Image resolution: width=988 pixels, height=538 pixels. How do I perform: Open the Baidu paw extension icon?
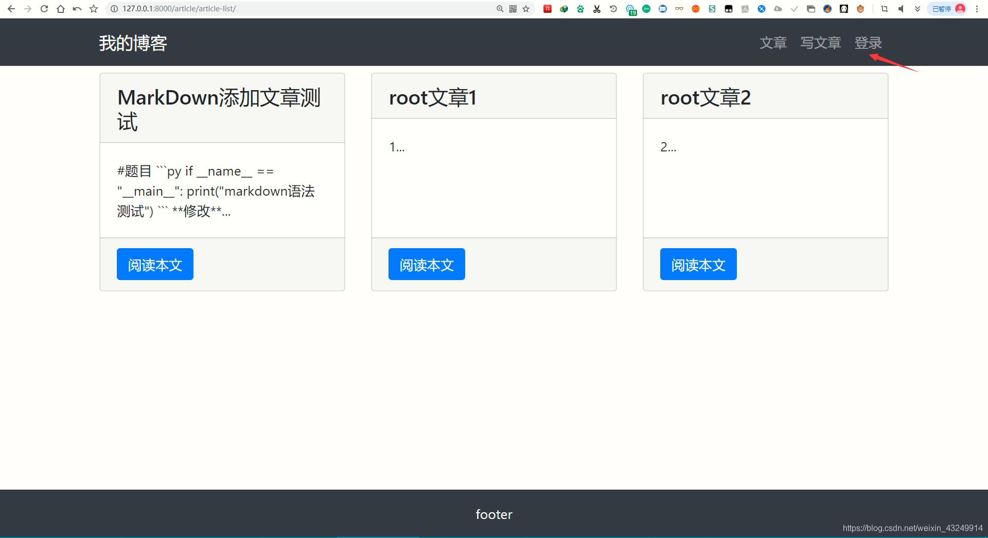click(x=580, y=9)
